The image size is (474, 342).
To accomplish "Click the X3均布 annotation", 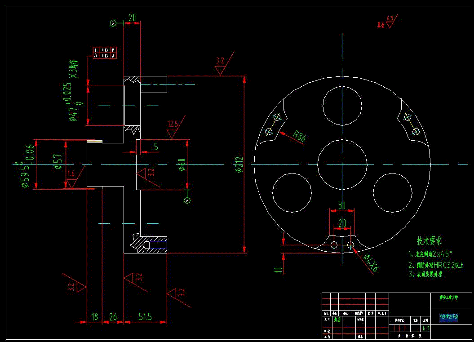I will click(x=73, y=69).
